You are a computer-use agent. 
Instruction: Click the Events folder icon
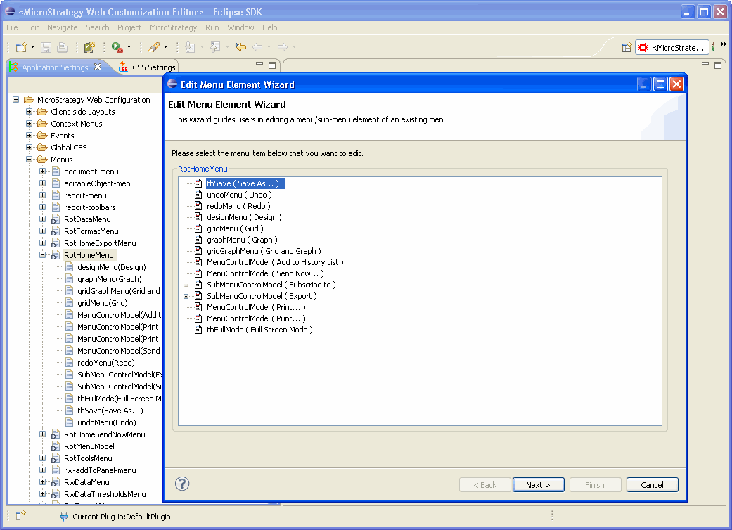42,135
